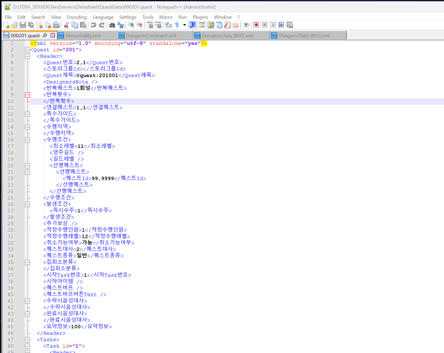Open the Plugins menu

coord(200,17)
